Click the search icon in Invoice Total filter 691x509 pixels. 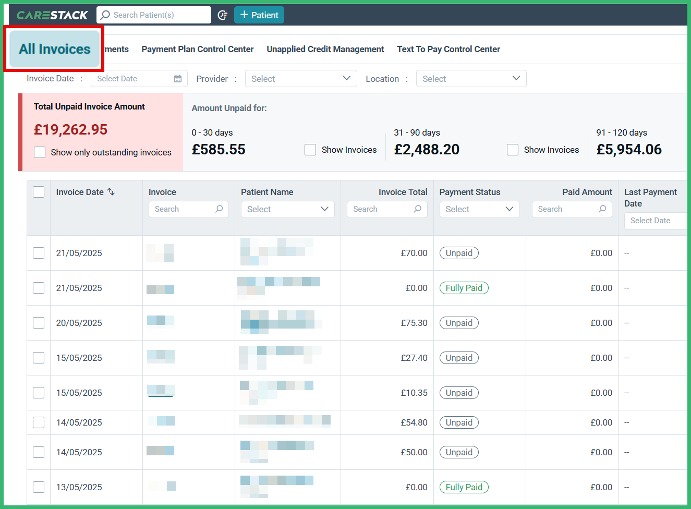coord(417,209)
